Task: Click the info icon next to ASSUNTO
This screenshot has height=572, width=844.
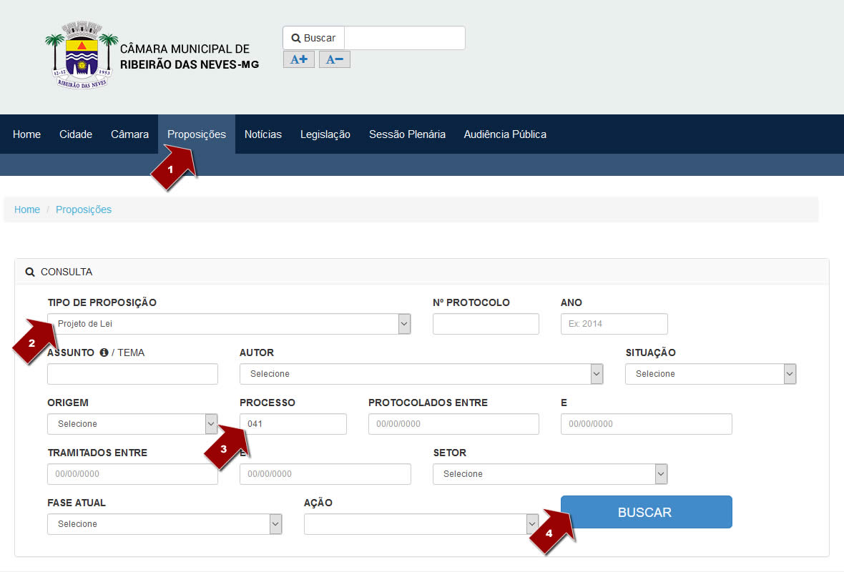Action: 104,352
